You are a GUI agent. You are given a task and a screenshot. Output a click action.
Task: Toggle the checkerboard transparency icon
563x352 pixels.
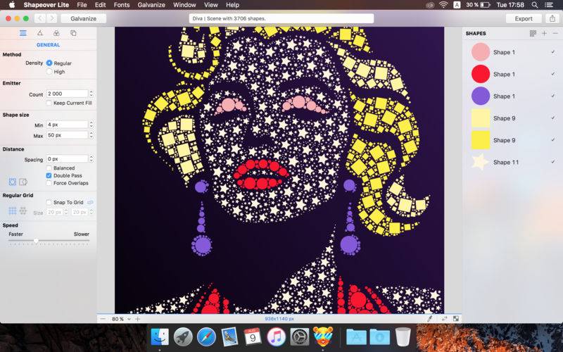click(455, 319)
